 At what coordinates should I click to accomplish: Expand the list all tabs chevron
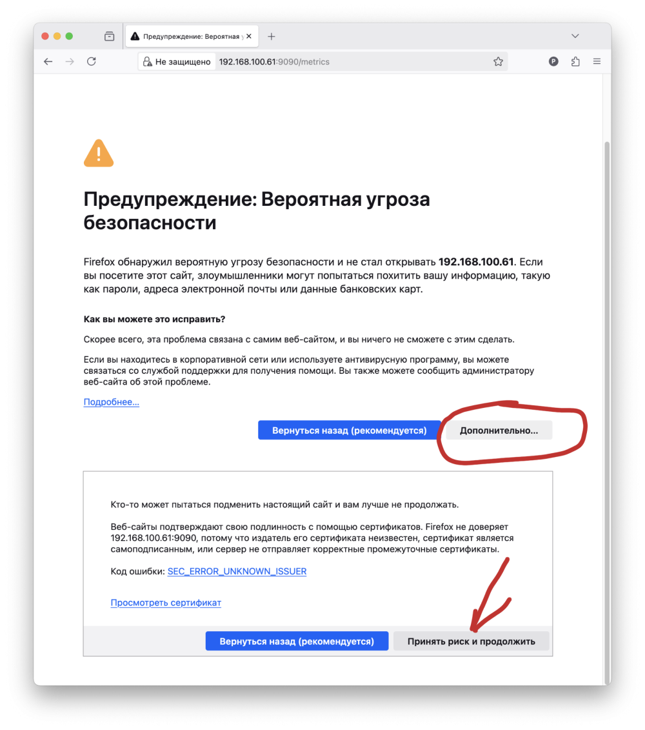575,36
